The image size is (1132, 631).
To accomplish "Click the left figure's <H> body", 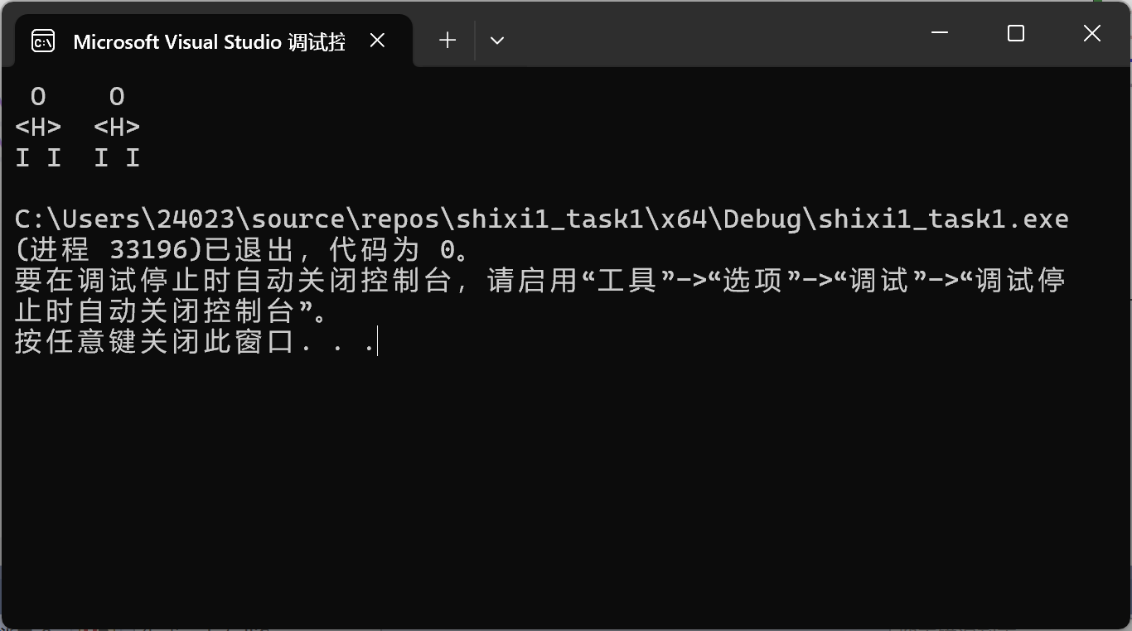I will point(38,128).
